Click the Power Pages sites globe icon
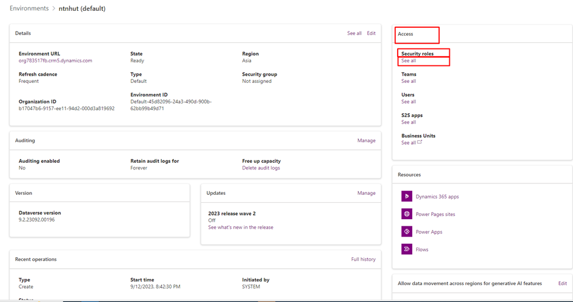The height and width of the screenshot is (302, 573). [x=406, y=214]
